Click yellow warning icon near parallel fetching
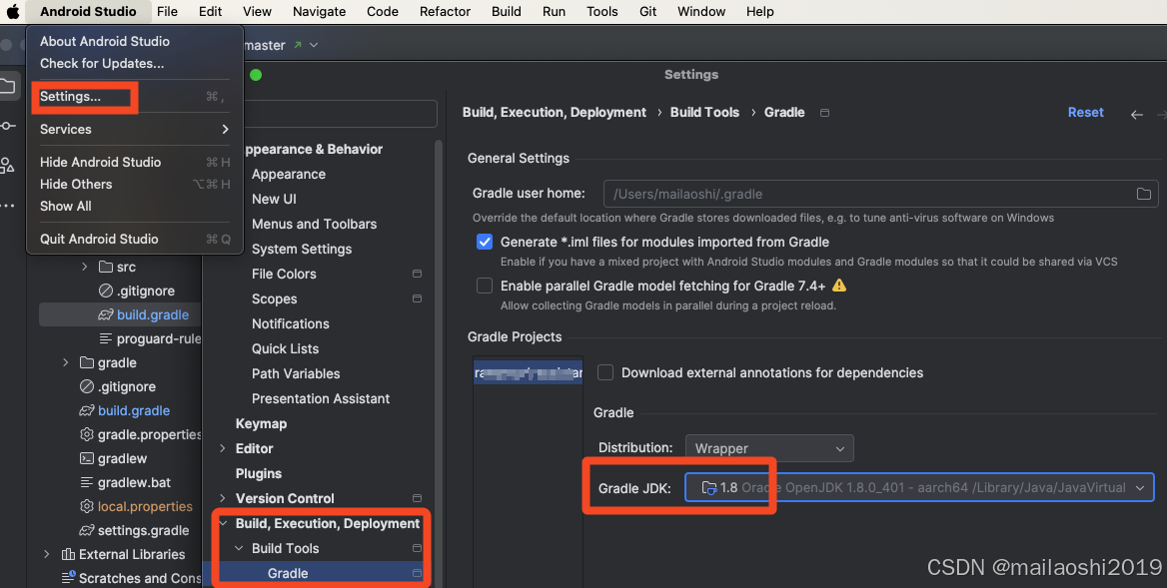 [x=839, y=286]
